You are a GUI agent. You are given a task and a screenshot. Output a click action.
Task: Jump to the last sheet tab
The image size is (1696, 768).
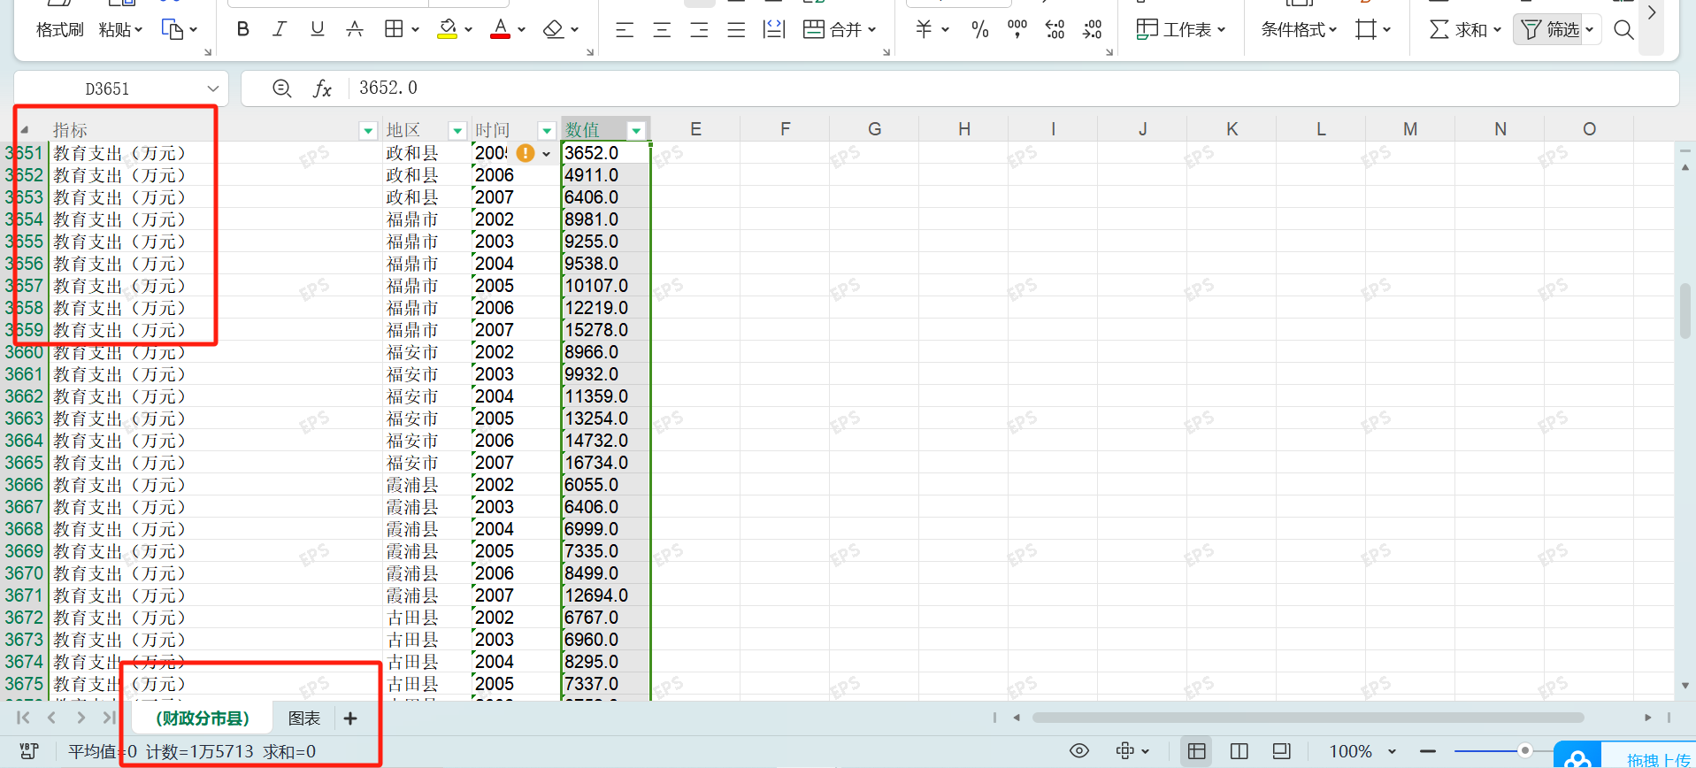click(x=109, y=718)
